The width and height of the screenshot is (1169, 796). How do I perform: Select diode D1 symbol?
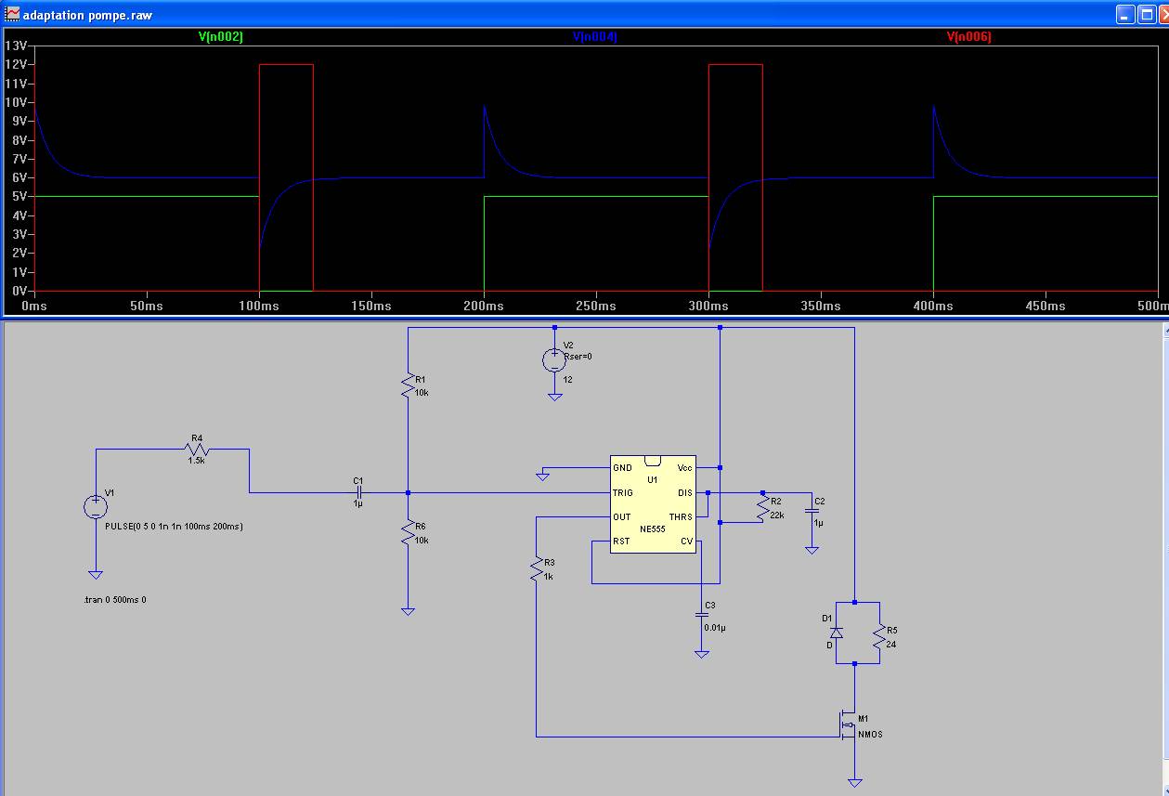[836, 633]
